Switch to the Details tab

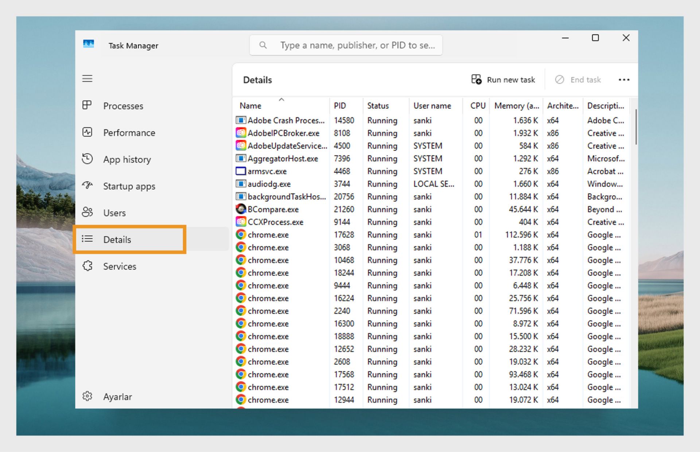(x=117, y=239)
